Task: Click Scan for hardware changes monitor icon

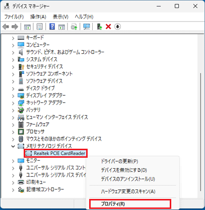Action: 87,27
